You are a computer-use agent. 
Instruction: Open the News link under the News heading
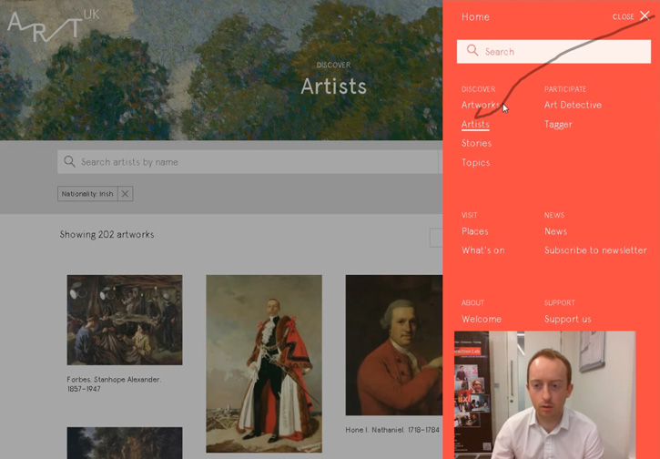coord(555,231)
